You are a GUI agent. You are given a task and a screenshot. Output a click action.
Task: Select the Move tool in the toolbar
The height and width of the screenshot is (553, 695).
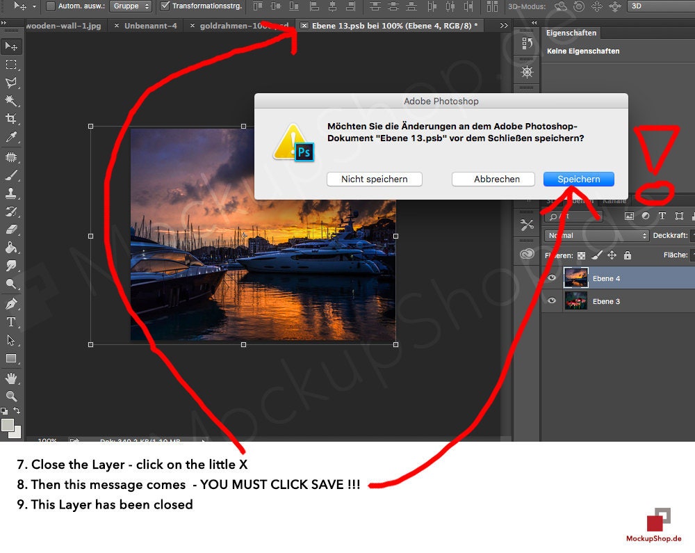click(x=11, y=46)
